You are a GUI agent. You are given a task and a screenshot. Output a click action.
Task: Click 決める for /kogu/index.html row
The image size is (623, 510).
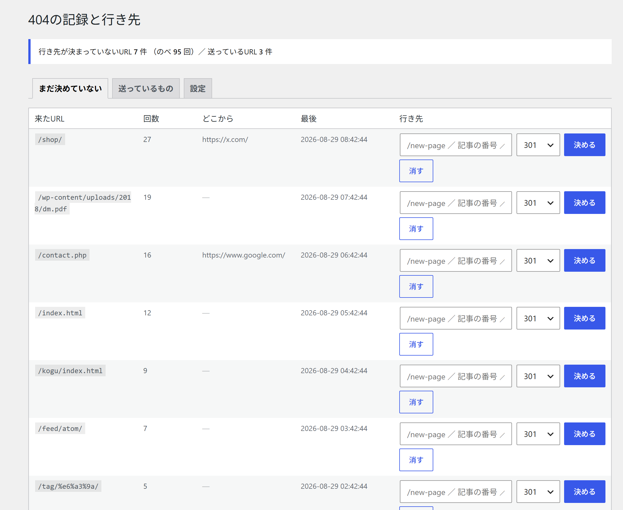point(584,376)
